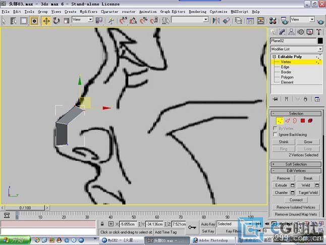
Task: Click Use Pivot Point Center icon
Action: pyautogui.click(x=99, y=20)
